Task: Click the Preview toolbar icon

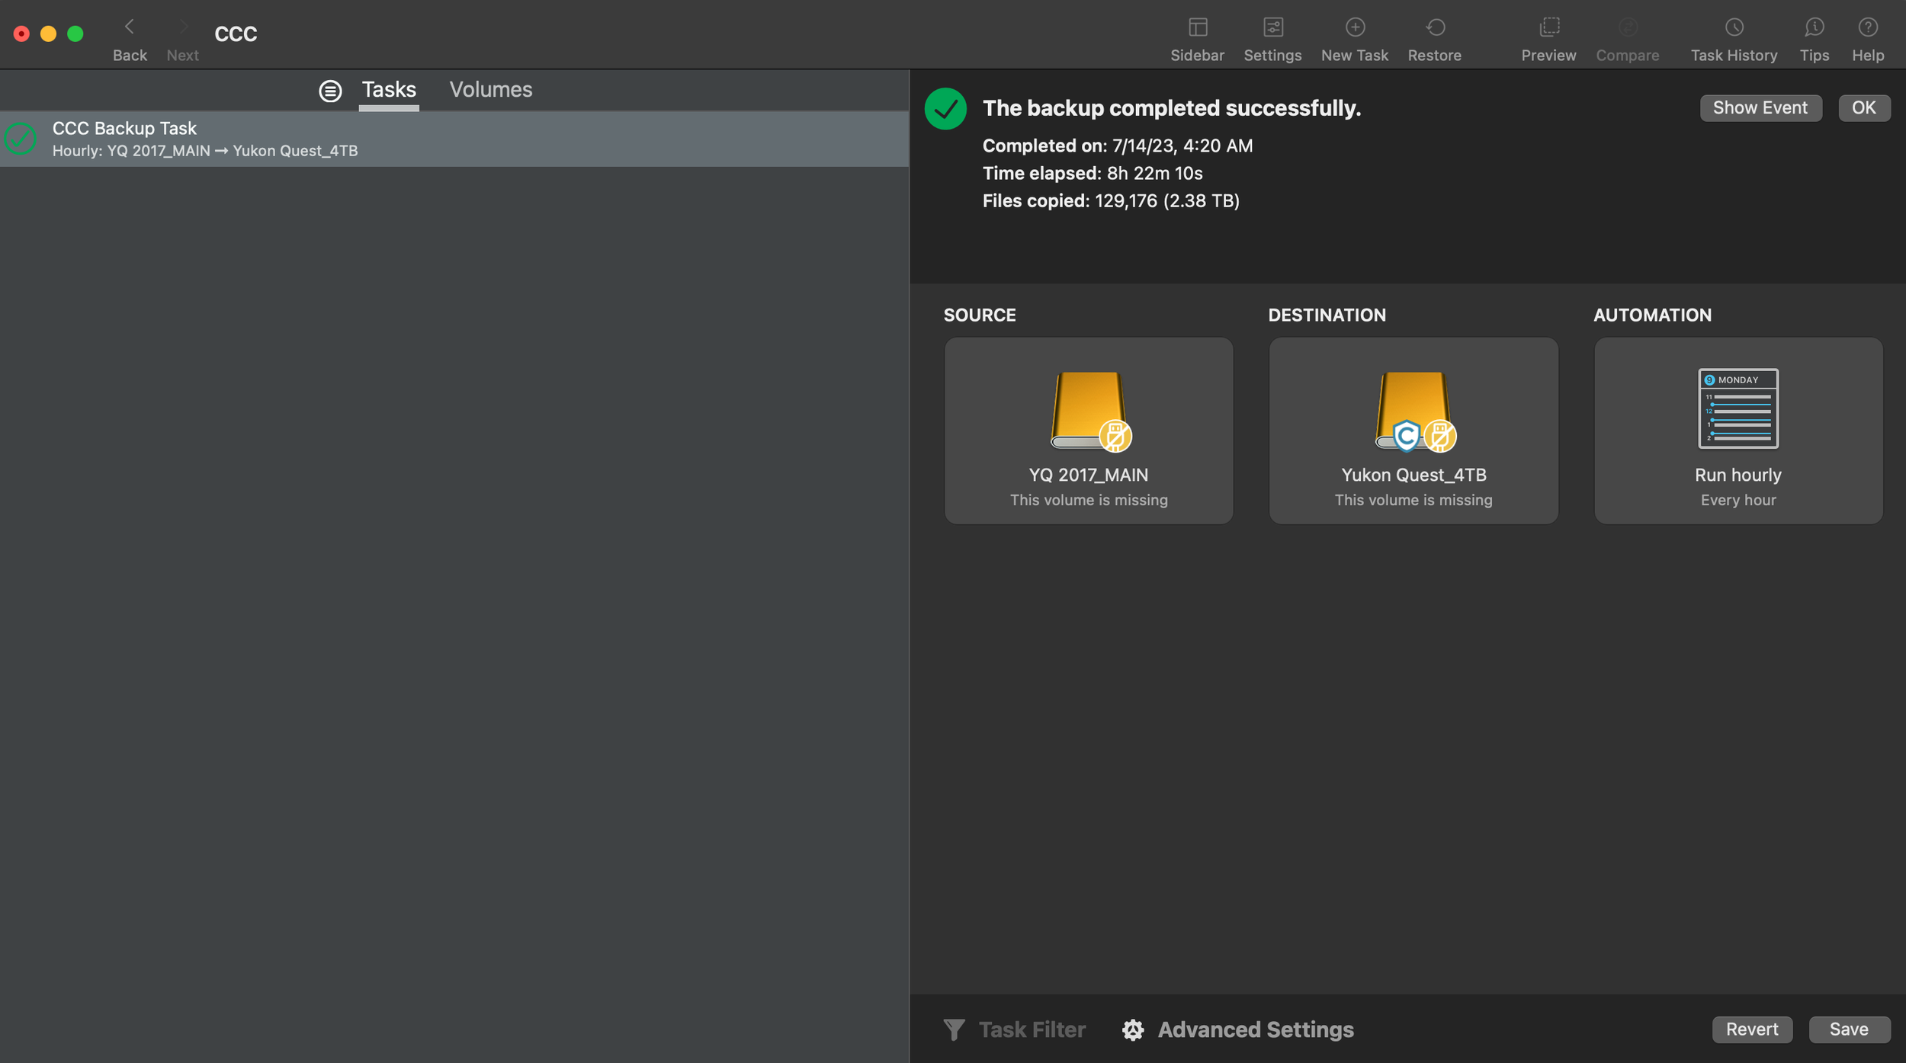Action: 1548,27
